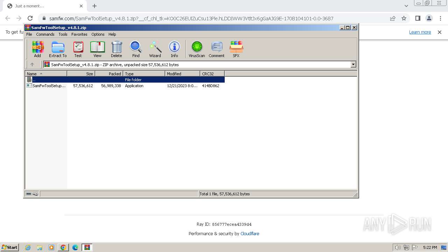Run VirusScan from the toolbar
The image size is (448, 252).
[197, 49]
